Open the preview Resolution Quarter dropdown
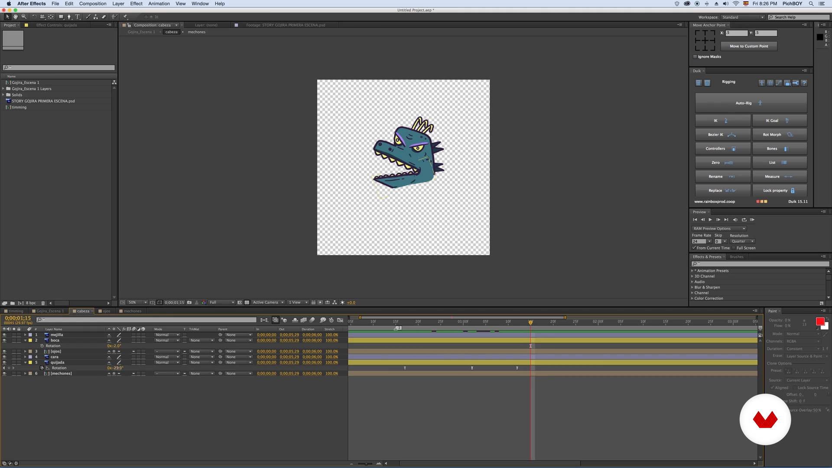Viewport: 832px width, 468px height. 742,241
